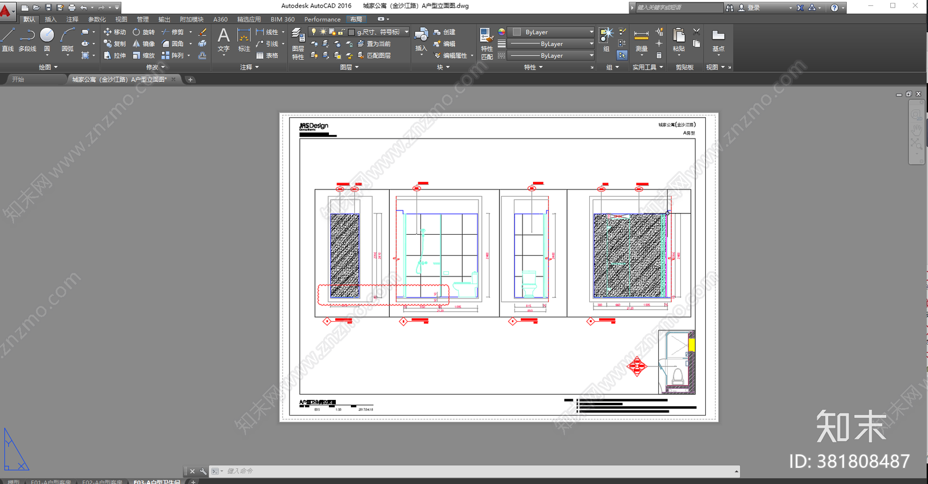
Task: Click the Trim (修剪) tool
Action: coord(173,32)
